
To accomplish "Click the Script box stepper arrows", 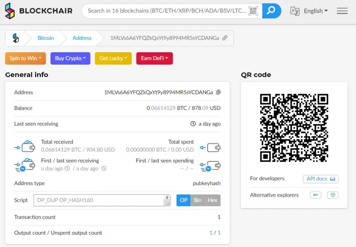I will click(167, 197).
